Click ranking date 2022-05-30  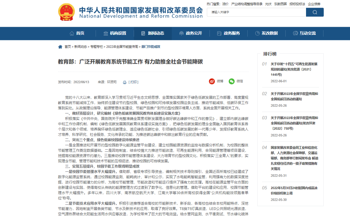(x=279, y=200)
